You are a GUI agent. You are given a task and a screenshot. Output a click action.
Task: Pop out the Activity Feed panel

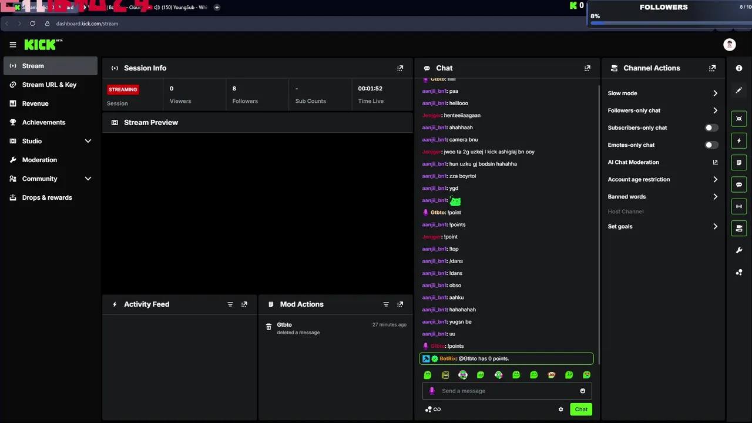click(x=244, y=304)
